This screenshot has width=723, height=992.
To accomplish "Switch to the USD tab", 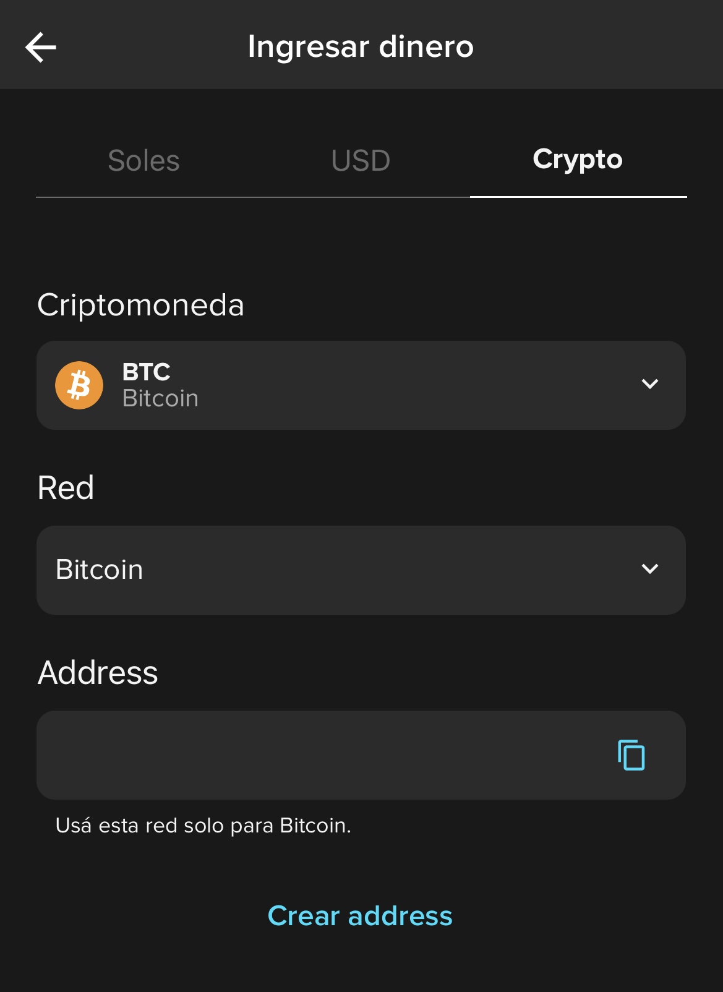I will (361, 161).
